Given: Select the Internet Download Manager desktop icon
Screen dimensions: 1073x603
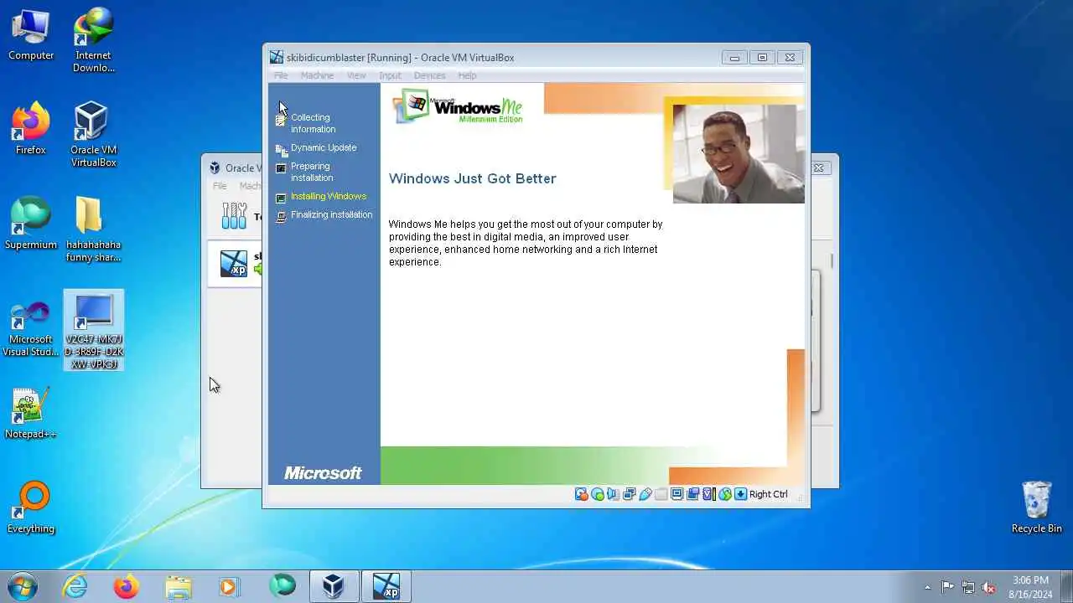Looking at the screenshot, I should tap(93, 40).
